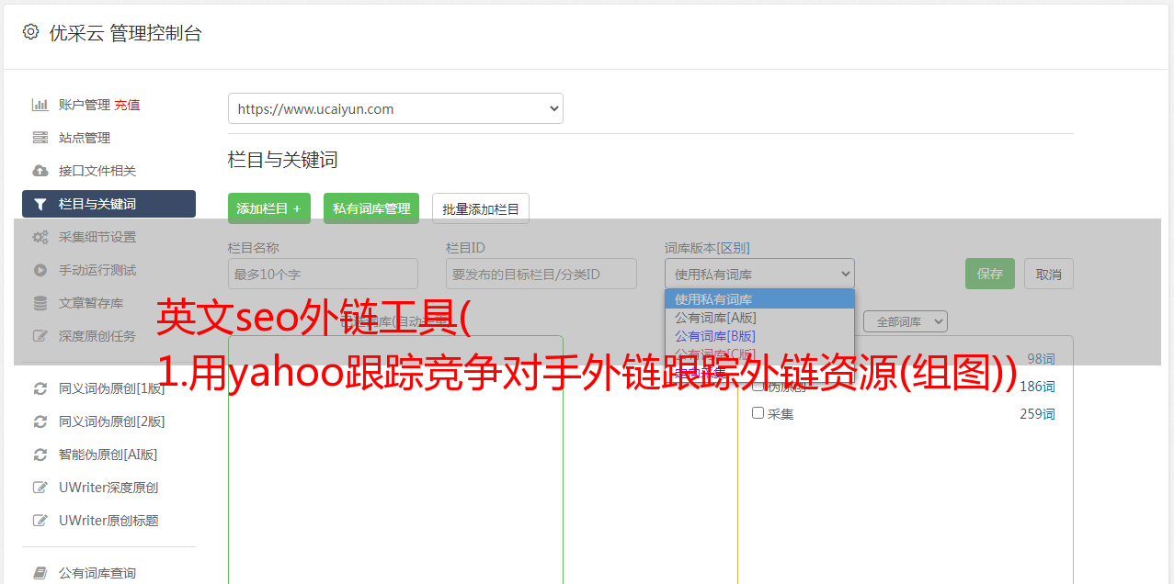Click the refresh icon for 智能伪原创[AI版]
This screenshot has width=1174, height=584.
coord(40,455)
